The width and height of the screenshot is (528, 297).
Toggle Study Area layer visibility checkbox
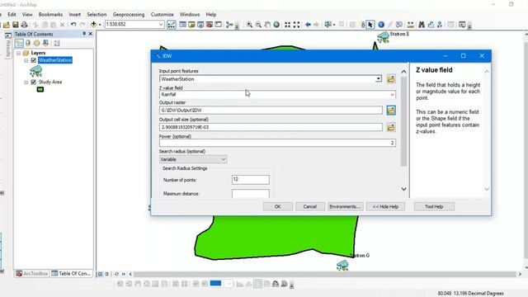[x=33, y=82]
